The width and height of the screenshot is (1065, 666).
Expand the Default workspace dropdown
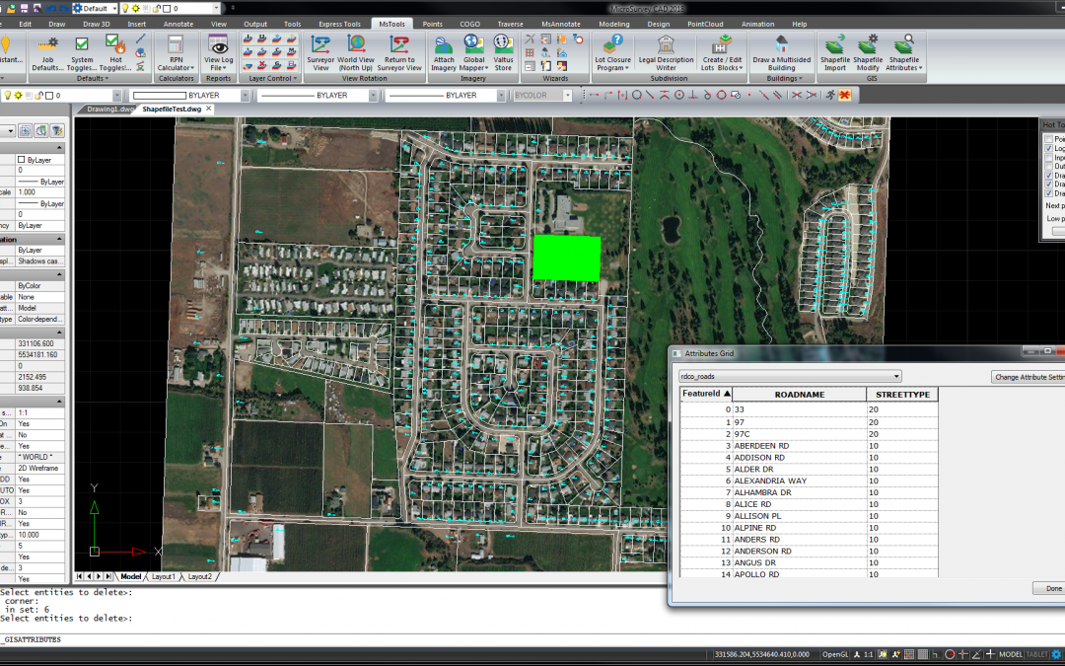click(114, 8)
